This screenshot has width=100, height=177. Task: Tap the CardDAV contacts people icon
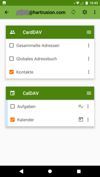12,32
